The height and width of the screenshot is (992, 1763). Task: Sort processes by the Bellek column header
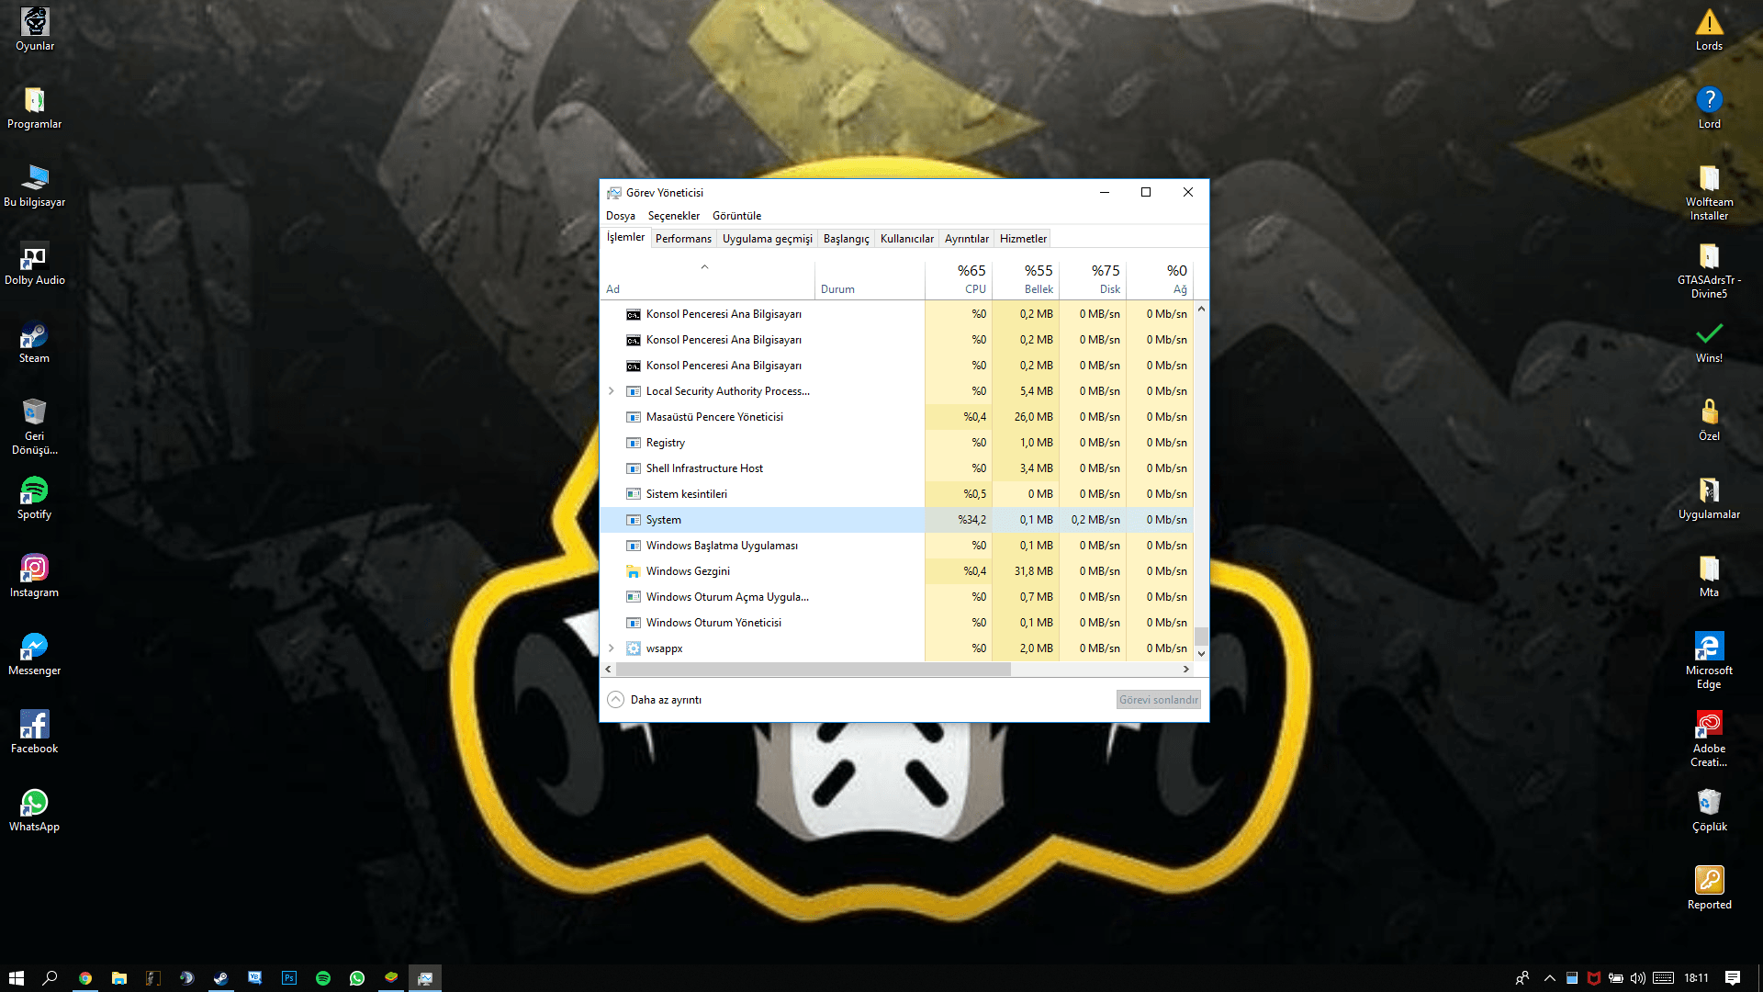(x=1026, y=279)
